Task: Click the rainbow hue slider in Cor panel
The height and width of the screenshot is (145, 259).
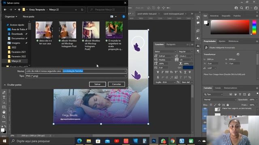Action: pyautogui.click(x=255, y=27)
